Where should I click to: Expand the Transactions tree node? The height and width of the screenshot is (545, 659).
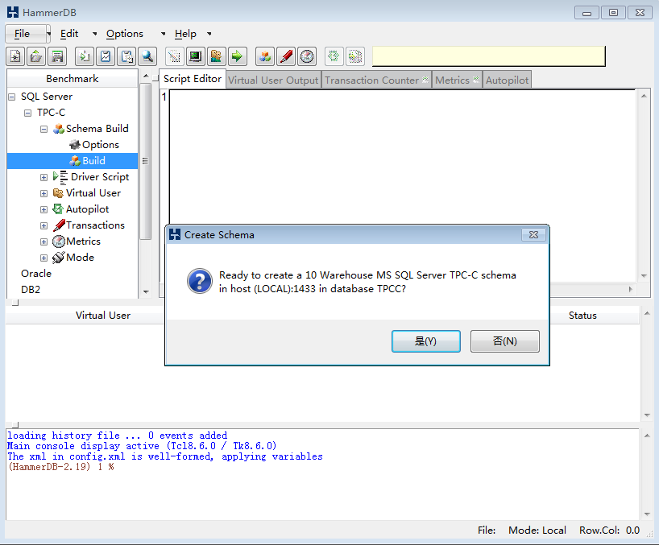click(44, 226)
